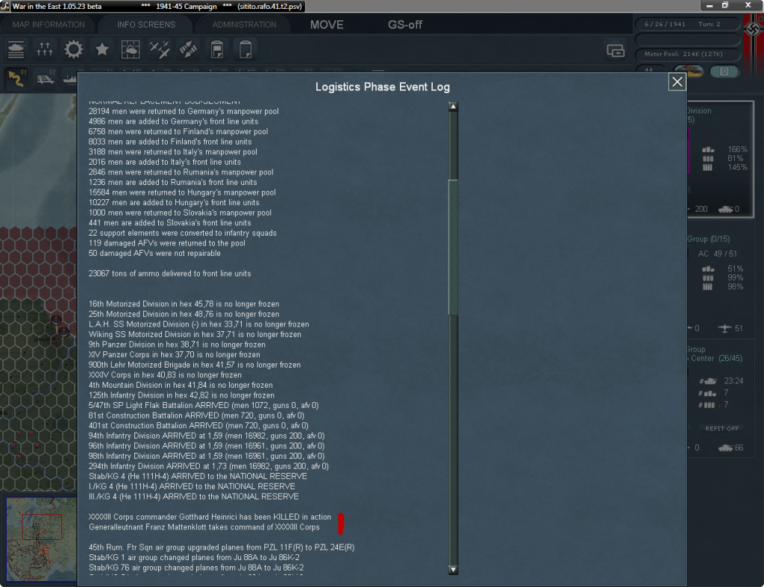The width and height of the screenshot is (764, 587).
Task: Click the blue zero counter pill
Action: [x=724, y=72]
